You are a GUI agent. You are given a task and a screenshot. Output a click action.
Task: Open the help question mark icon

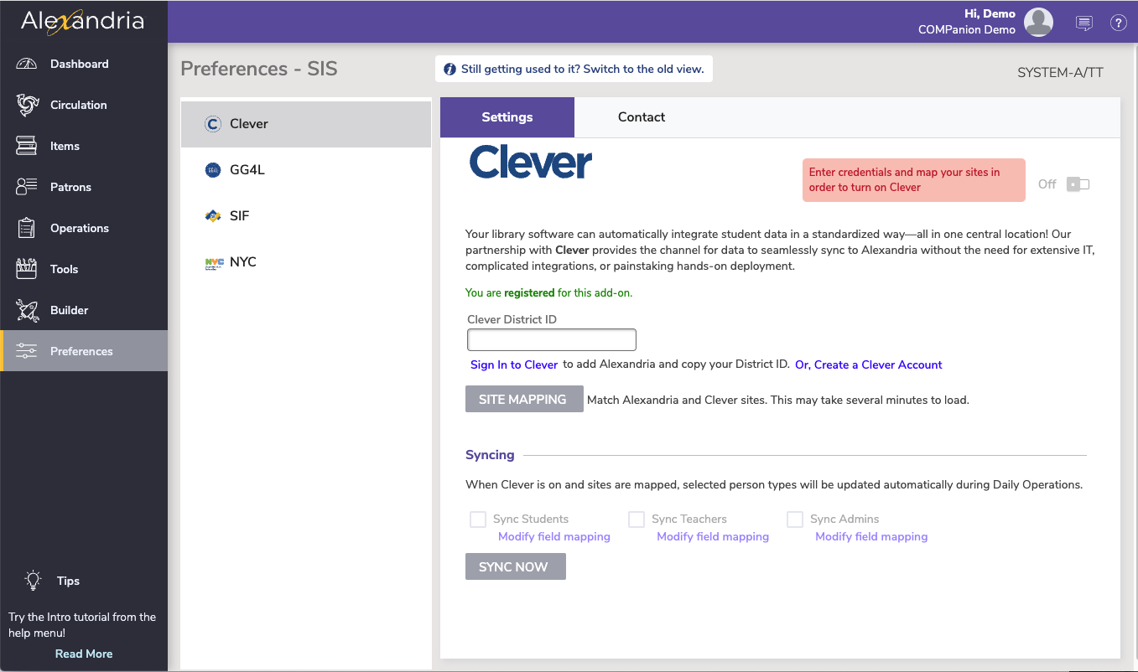(x=1118, y=23)
